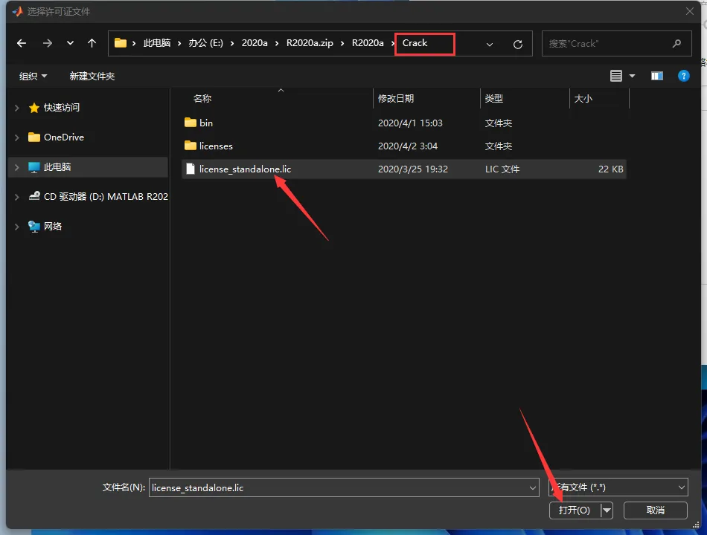Go up one folder level
The image size is (707, 535).
(92, 43)
